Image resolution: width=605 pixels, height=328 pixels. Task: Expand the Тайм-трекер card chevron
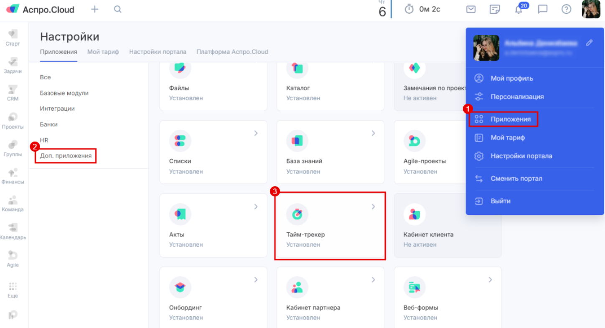coord(374,206)
